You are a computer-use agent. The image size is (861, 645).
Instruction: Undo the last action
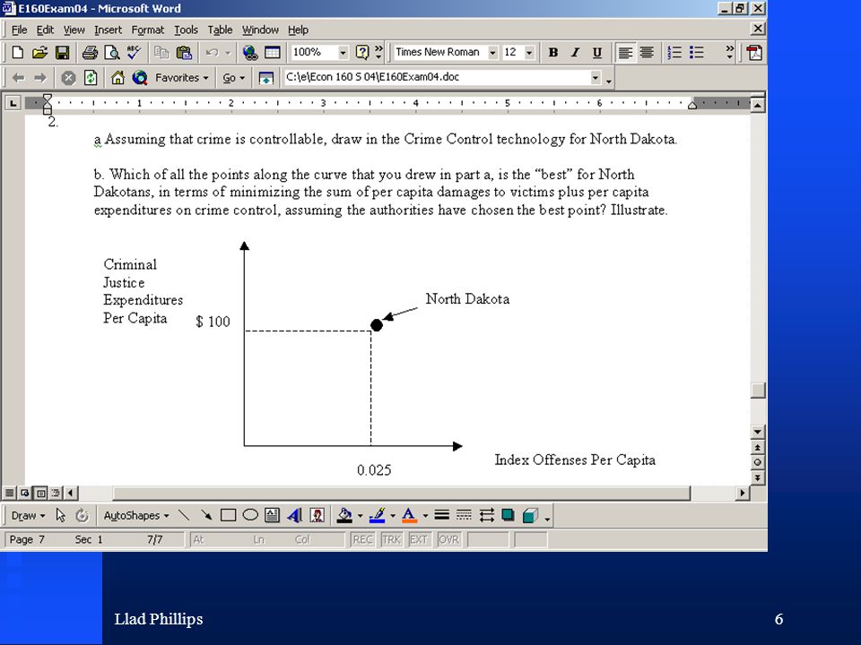pyautogui.click(x=212, y=53)
